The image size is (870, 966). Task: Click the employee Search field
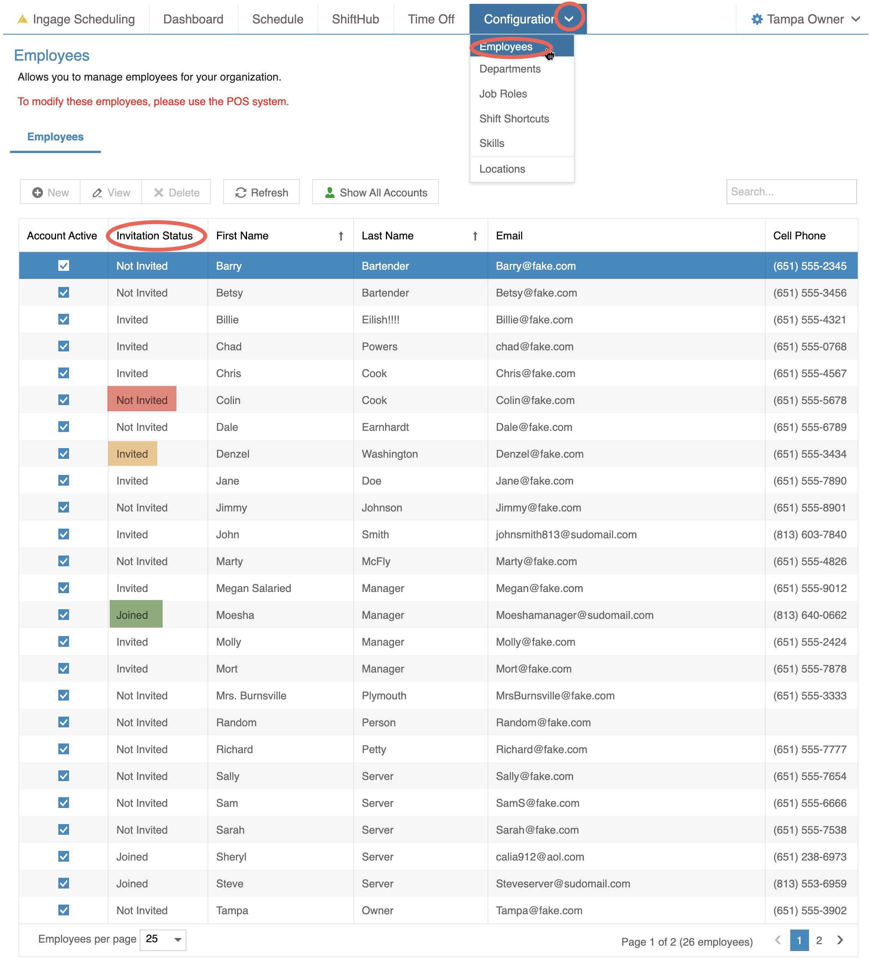tap(791, 192)
